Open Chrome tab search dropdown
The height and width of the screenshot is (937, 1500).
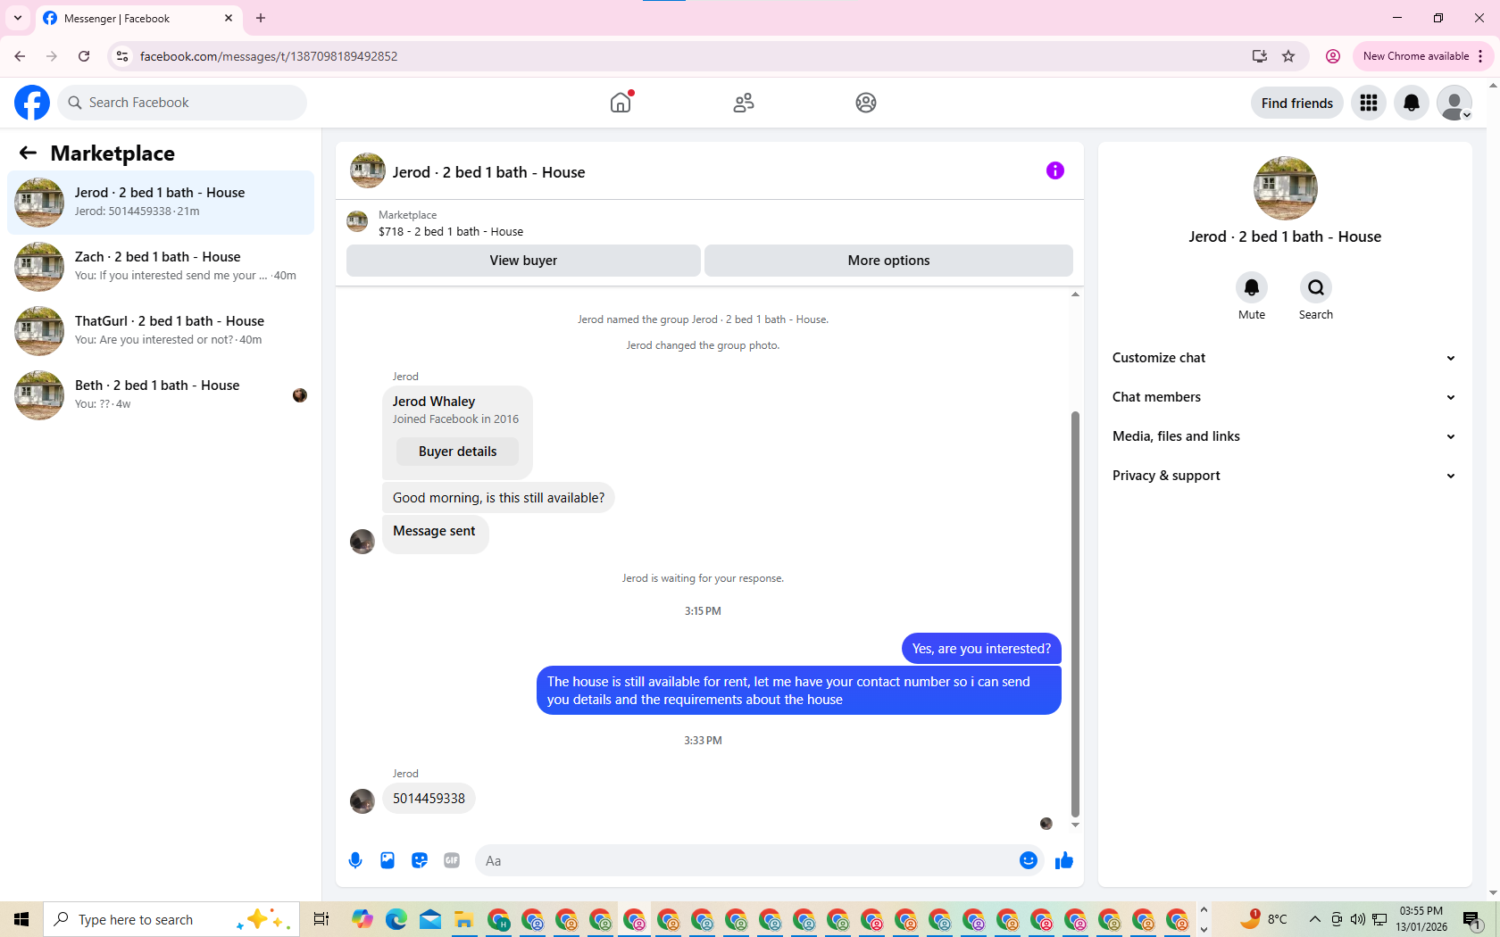coord(18,18)
